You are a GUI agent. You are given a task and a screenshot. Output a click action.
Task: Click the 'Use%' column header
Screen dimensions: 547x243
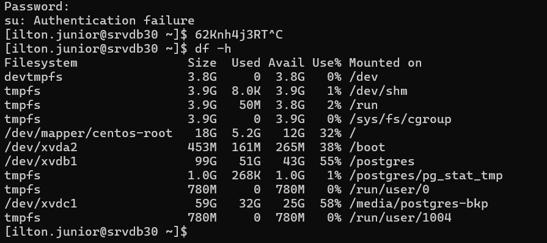point(327,63)
